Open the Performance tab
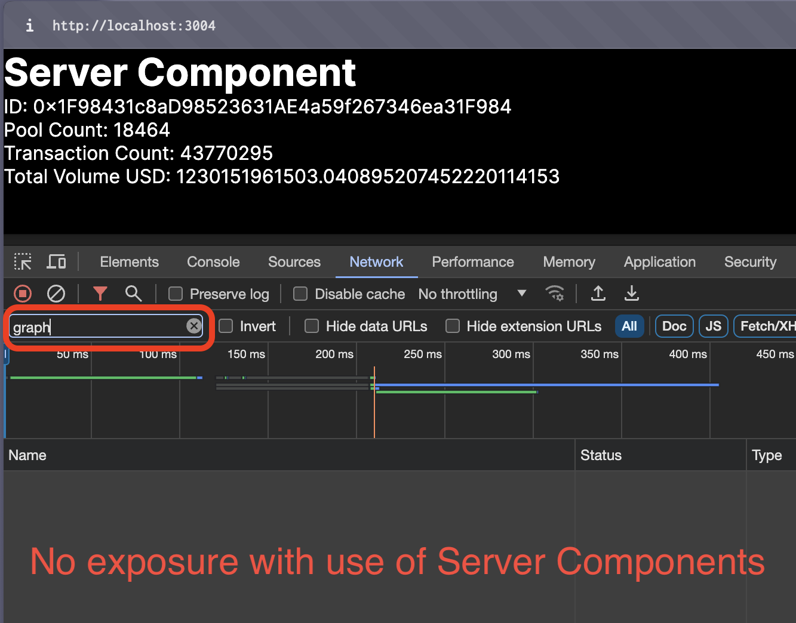 click(472, 262)
